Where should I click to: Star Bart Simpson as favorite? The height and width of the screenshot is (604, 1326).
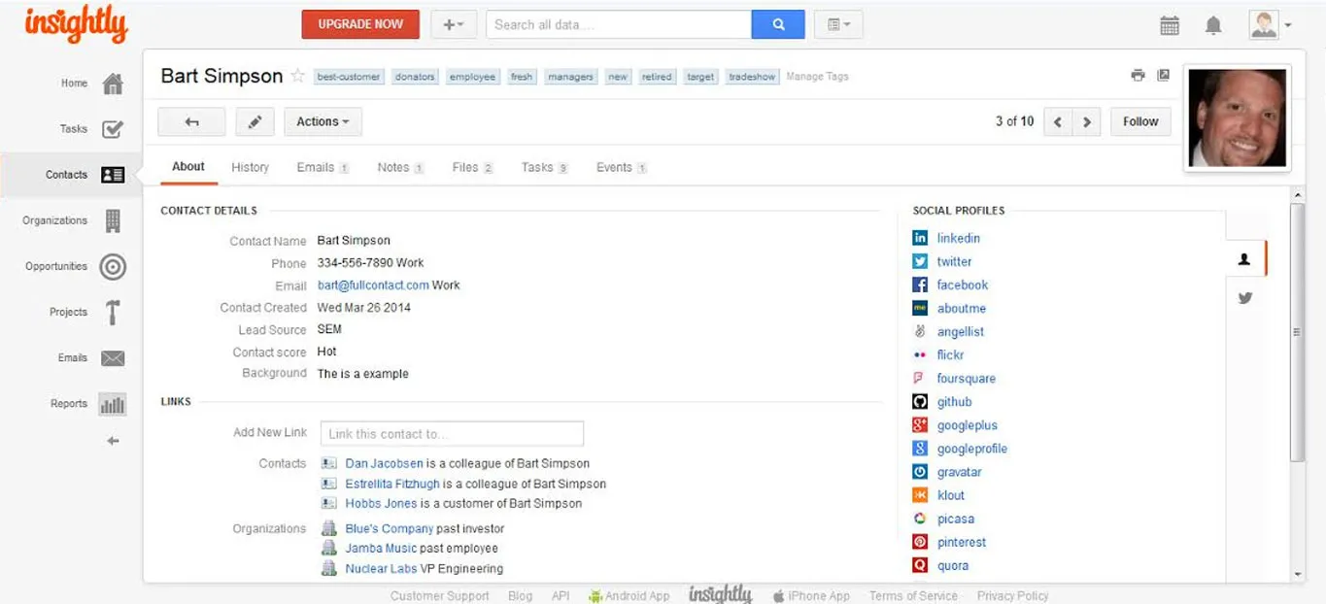click(x=298, y=76)
